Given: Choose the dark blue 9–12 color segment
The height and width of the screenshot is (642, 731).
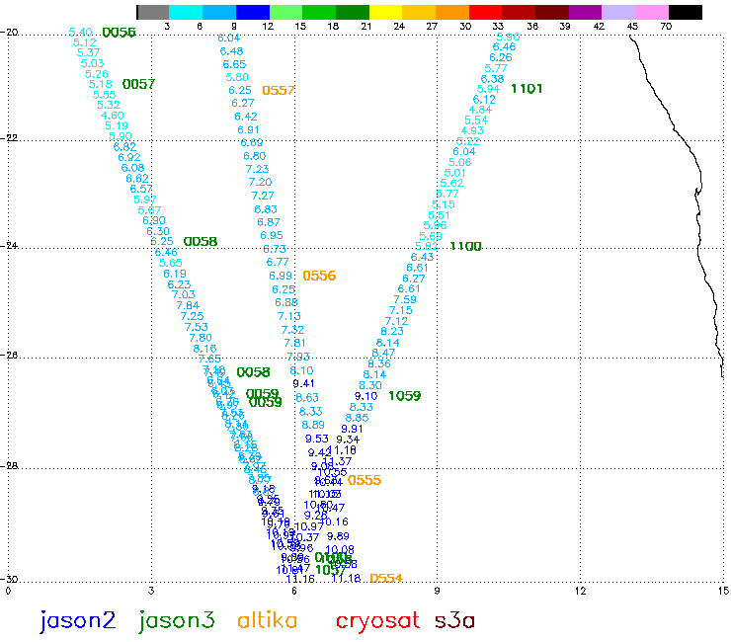Looking at the screenshot, I should coord(253,12).
